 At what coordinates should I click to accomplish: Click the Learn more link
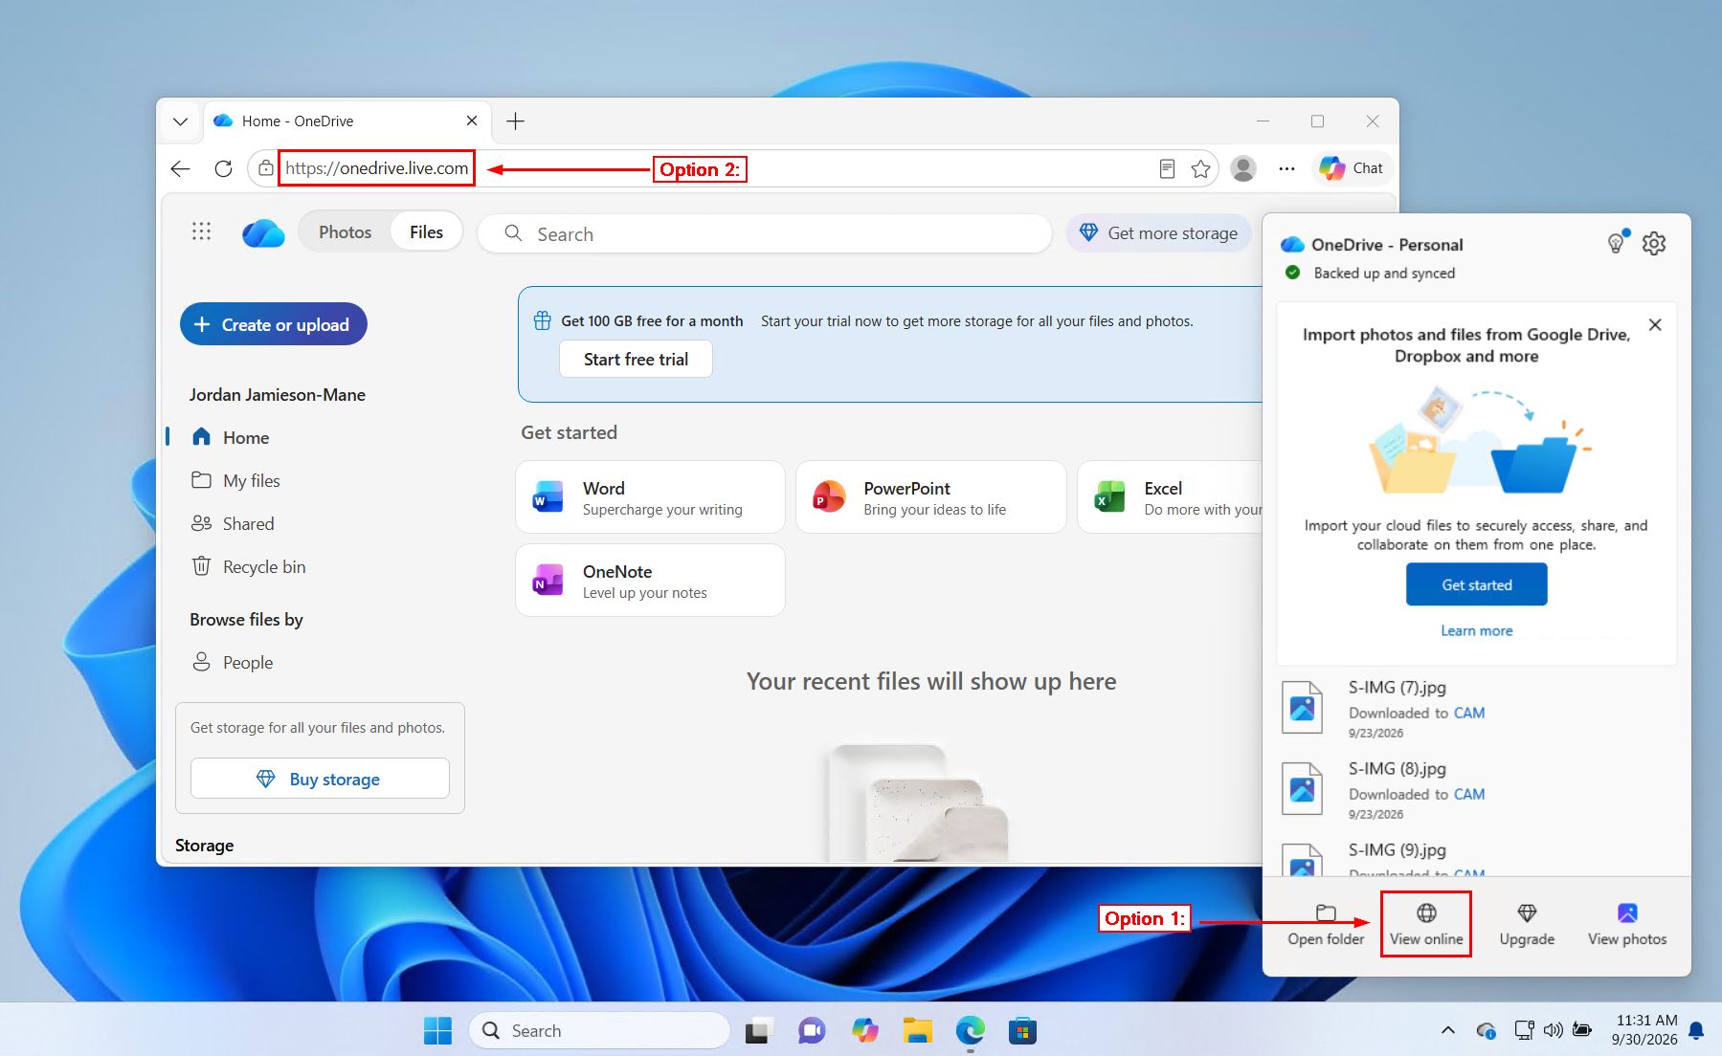(1477, 630)
